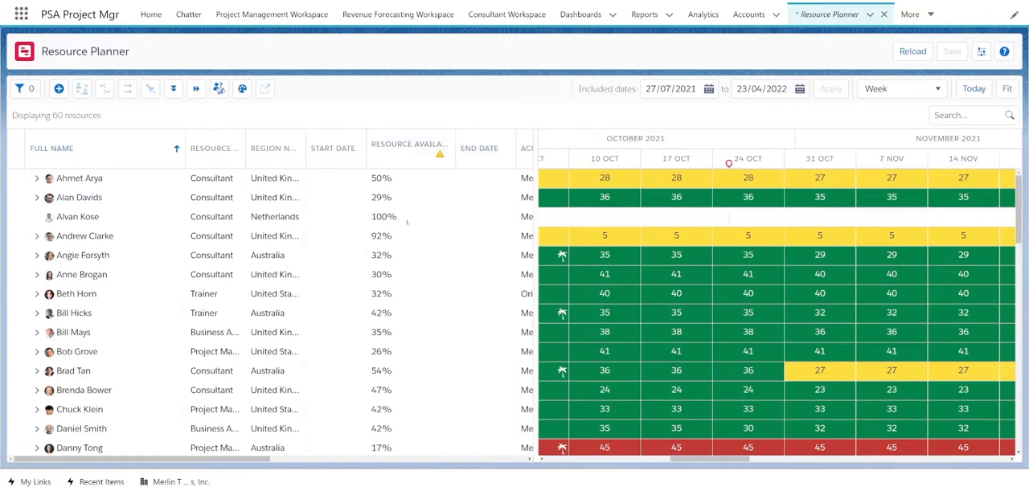Open the Analytics tab

(x=703, y=14)
